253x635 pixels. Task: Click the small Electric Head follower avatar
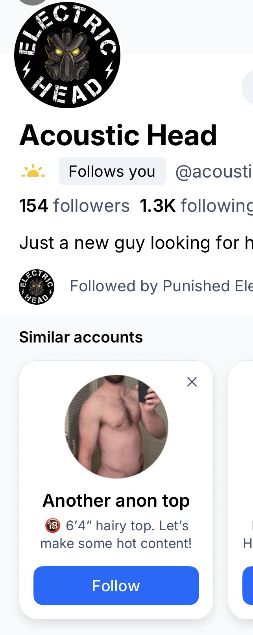37,287
